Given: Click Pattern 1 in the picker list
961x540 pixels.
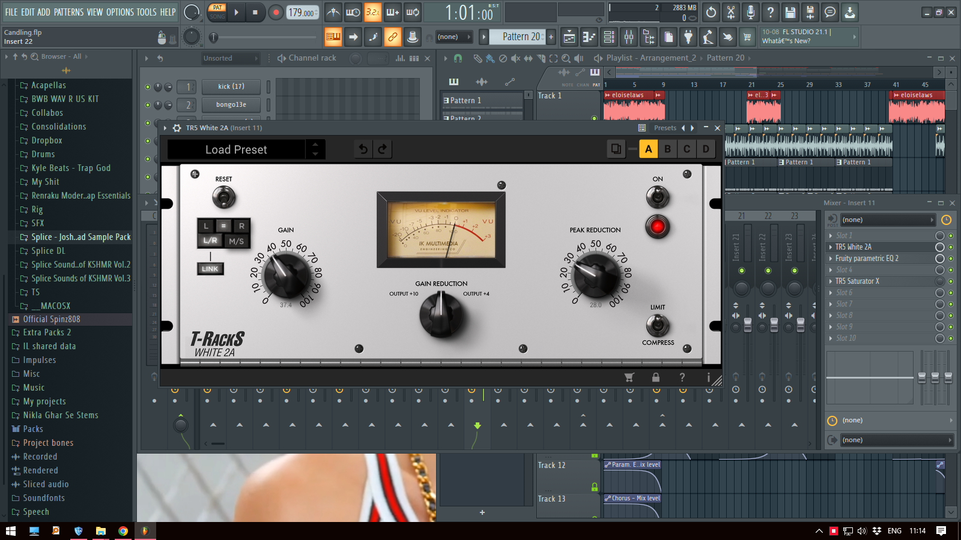Looking at the screenshot, I should (482, 100).
